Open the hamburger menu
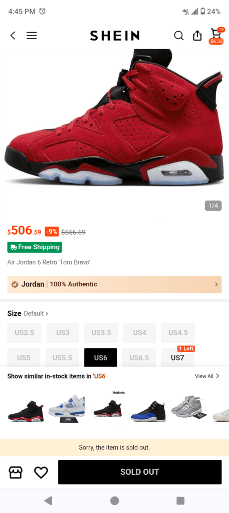Viewport: 229px width, 513px height. (32, 35)
